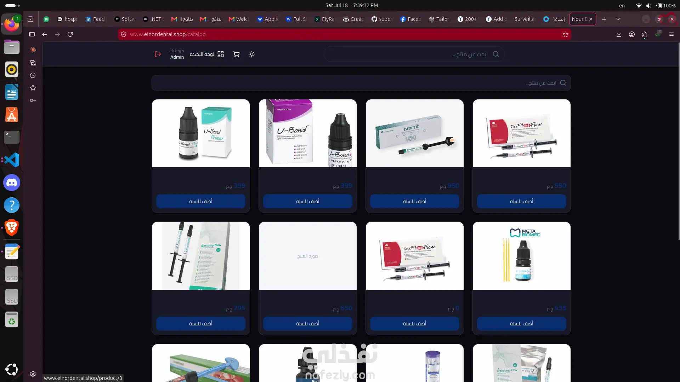Add the 435 Meta Biomed product to cart
The width and height of the screenshot is (680, 382).
[522, 324]
